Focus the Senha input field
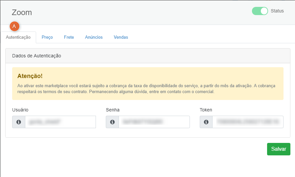Image resolution: width=295 pixels, height=177 pixels. tap(154, 122)
